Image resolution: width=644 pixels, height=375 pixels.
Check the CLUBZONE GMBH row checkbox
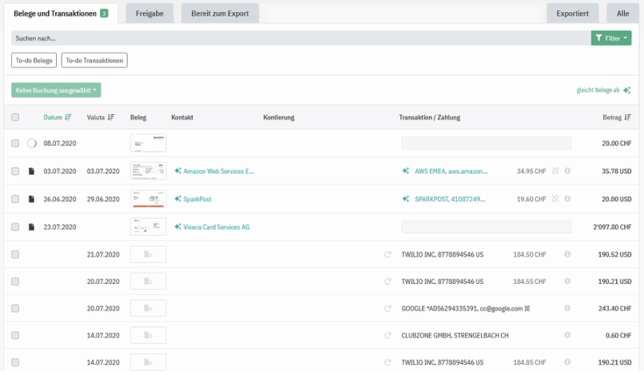(x=15, y=336)
